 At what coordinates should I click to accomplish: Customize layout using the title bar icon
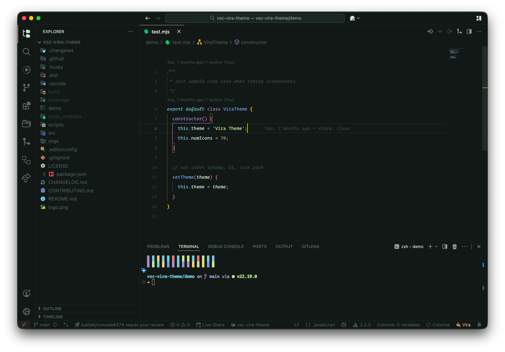point(479,18)
